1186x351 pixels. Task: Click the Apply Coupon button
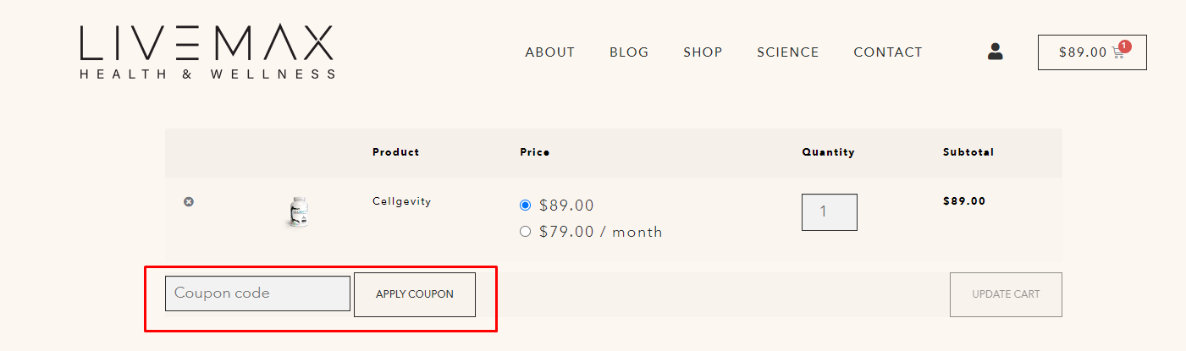point(415,294)
